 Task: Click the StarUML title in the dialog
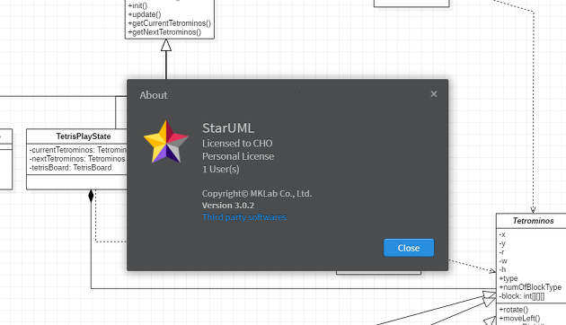click(228, 128)
